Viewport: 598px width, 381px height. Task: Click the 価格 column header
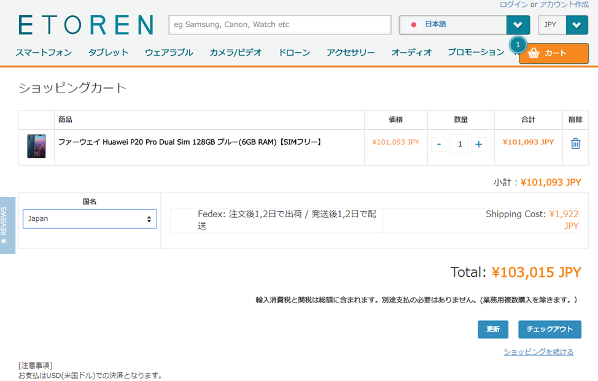[396, 120]
